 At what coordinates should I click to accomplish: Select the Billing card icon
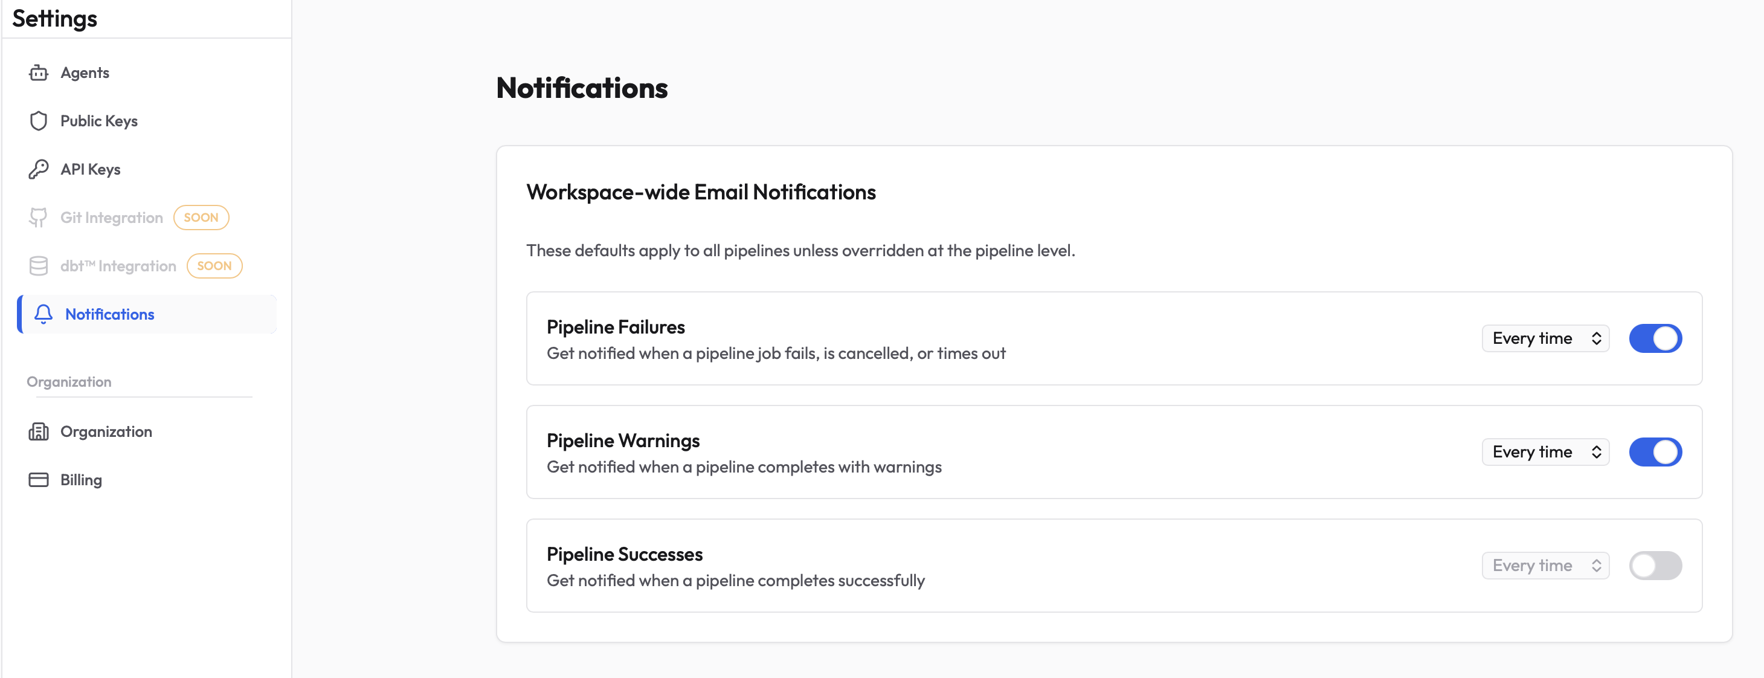(x=39, y=479)
